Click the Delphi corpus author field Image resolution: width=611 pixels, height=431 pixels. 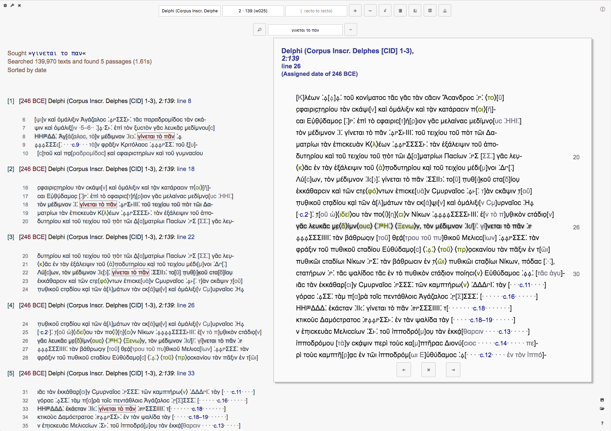190,11
